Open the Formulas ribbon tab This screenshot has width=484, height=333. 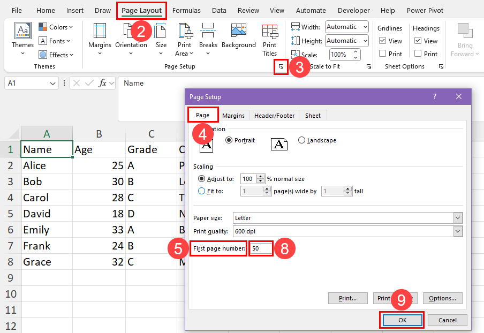pyautogui.click(x=186, y=11)
